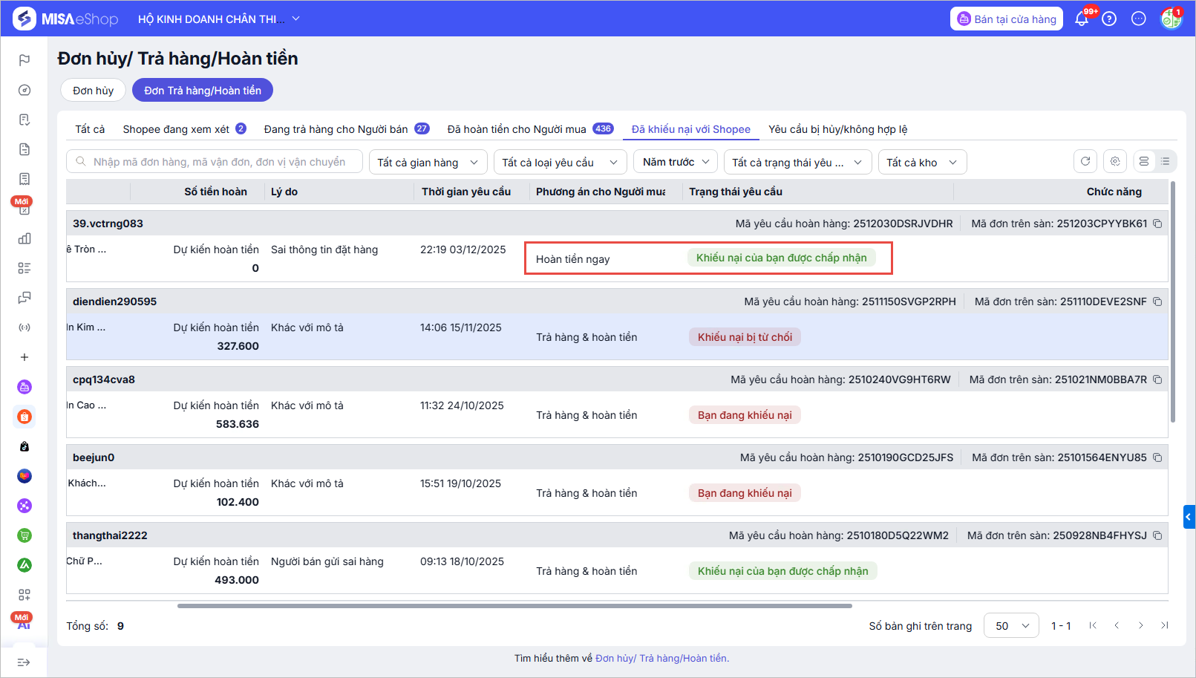This screenshot has width=1196, height=678.
Task: Open the orange Shopee channel in sidebar
Action: click(x=24, y=417)
